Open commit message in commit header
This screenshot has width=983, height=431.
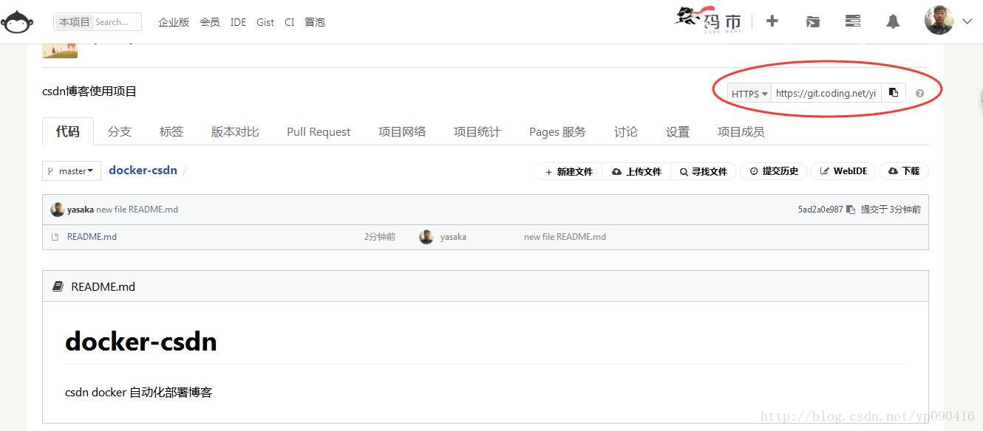tap(137, 210)
